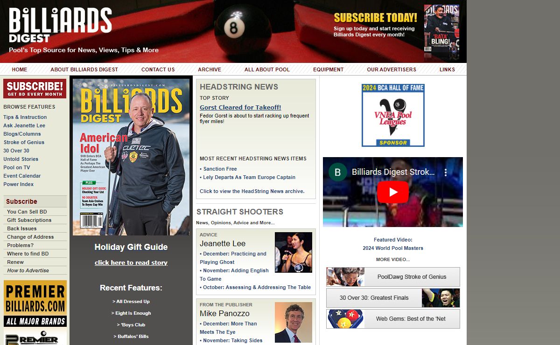Screen dimensions: 560x345
Task: Open OUR ADVERTISERS in the nav bar
Action: click(392, 69)
